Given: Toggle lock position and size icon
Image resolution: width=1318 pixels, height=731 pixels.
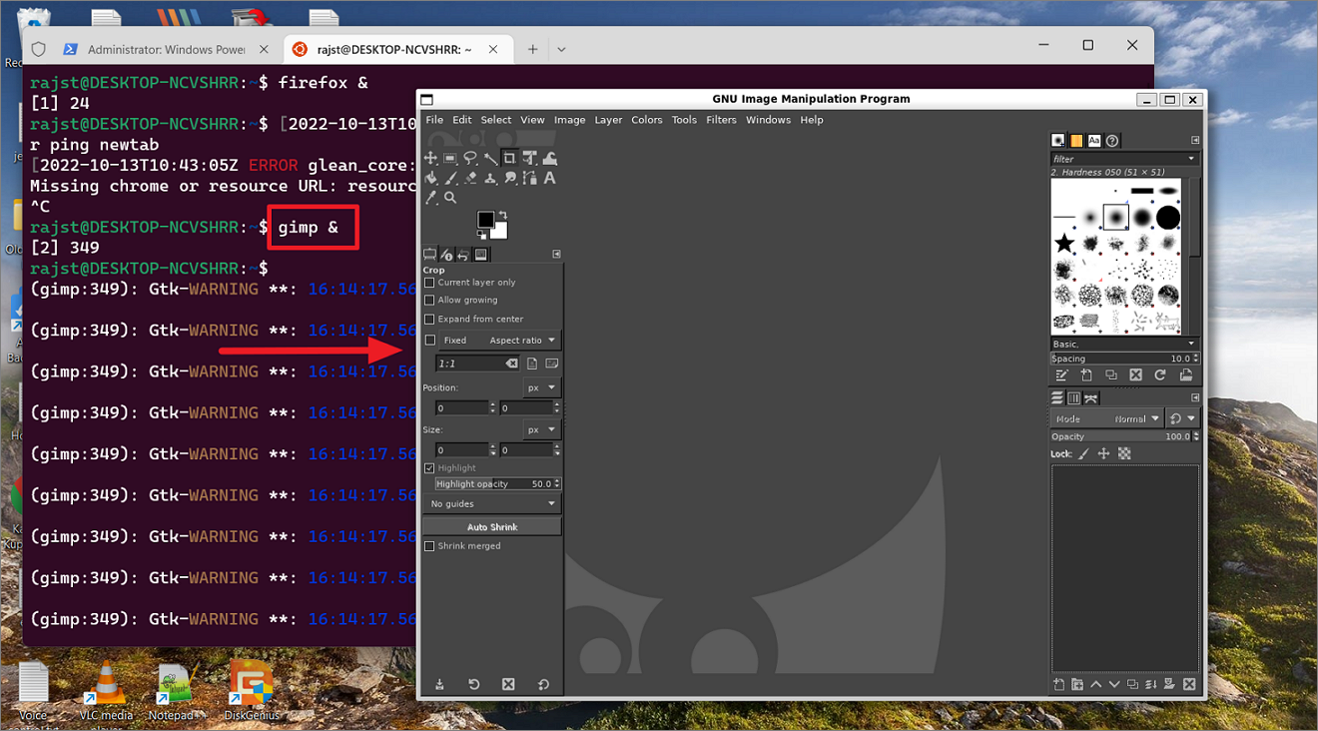Looking at the screenshot, I should click(x=1103, y=453).
